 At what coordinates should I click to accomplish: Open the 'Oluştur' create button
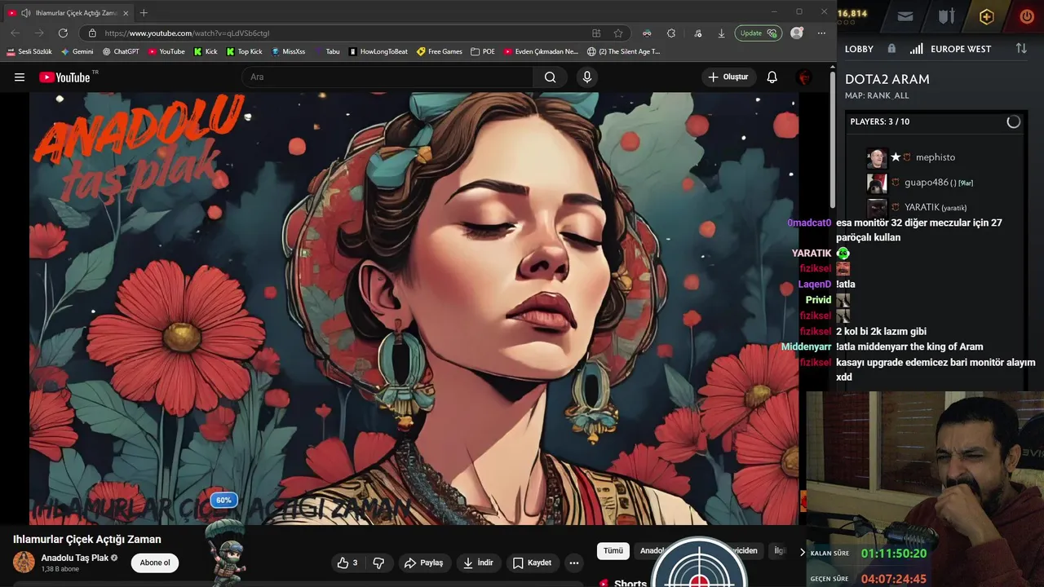pyautogui.click(x=728, y=77)
